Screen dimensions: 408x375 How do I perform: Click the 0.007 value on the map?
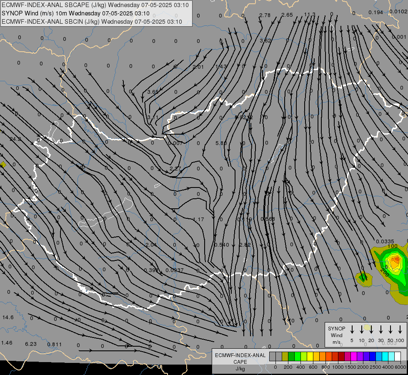tap(175, 143)
